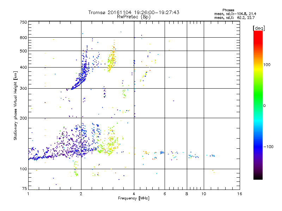Image resolution: width=282 pixels, height=211 pixels.
Task: Click y-axis tick label '300'
Action: [x=23, y=89]
